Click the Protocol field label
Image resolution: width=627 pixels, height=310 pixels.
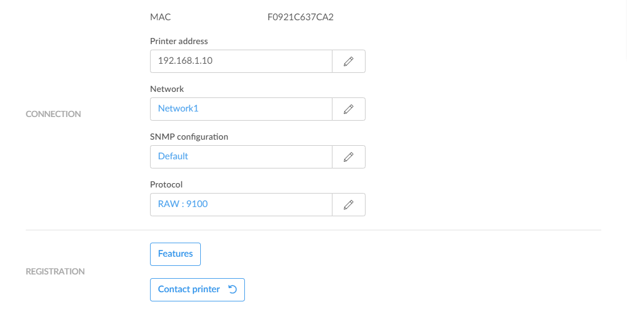pyautogui.click(x=166, y=184)
